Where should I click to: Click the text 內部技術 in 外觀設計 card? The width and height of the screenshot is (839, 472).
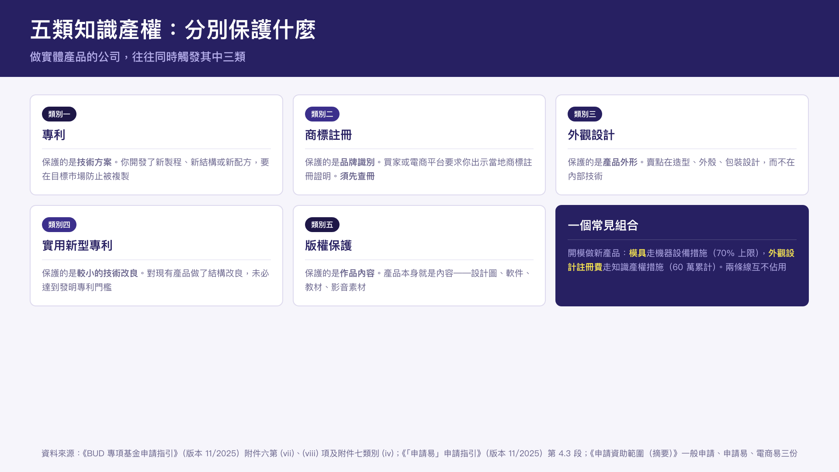tap(585, 176)
